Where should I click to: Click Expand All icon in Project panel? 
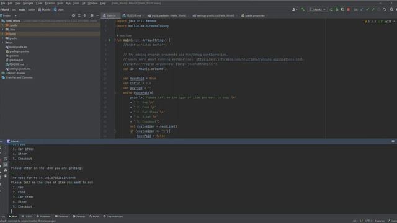pos(79,15)
